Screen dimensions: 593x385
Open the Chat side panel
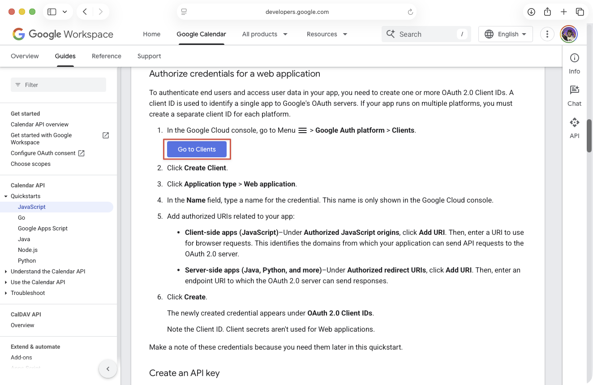point(574,95)
